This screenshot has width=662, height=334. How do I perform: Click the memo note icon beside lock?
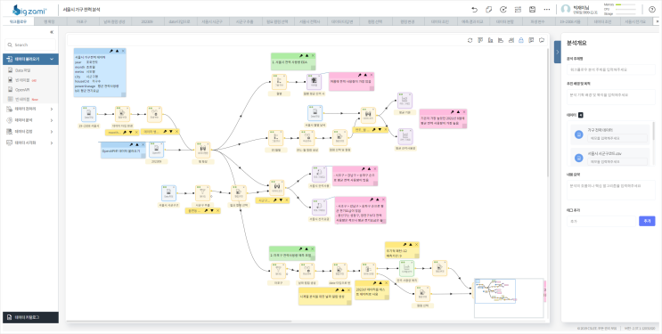click(x=531, y=40)
